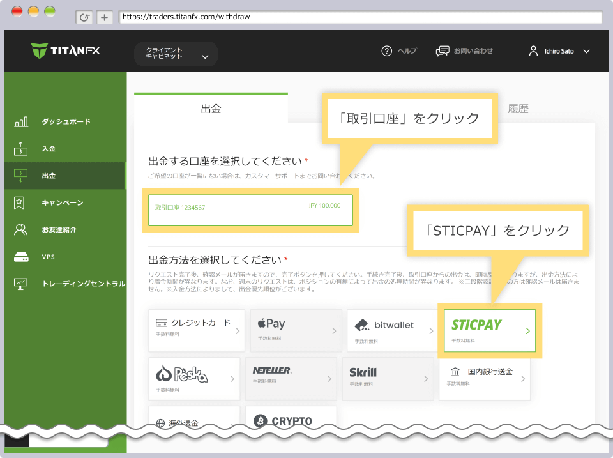613x458 pixels.
Task: Click the Peska logo
Action: tap(182, 374)
